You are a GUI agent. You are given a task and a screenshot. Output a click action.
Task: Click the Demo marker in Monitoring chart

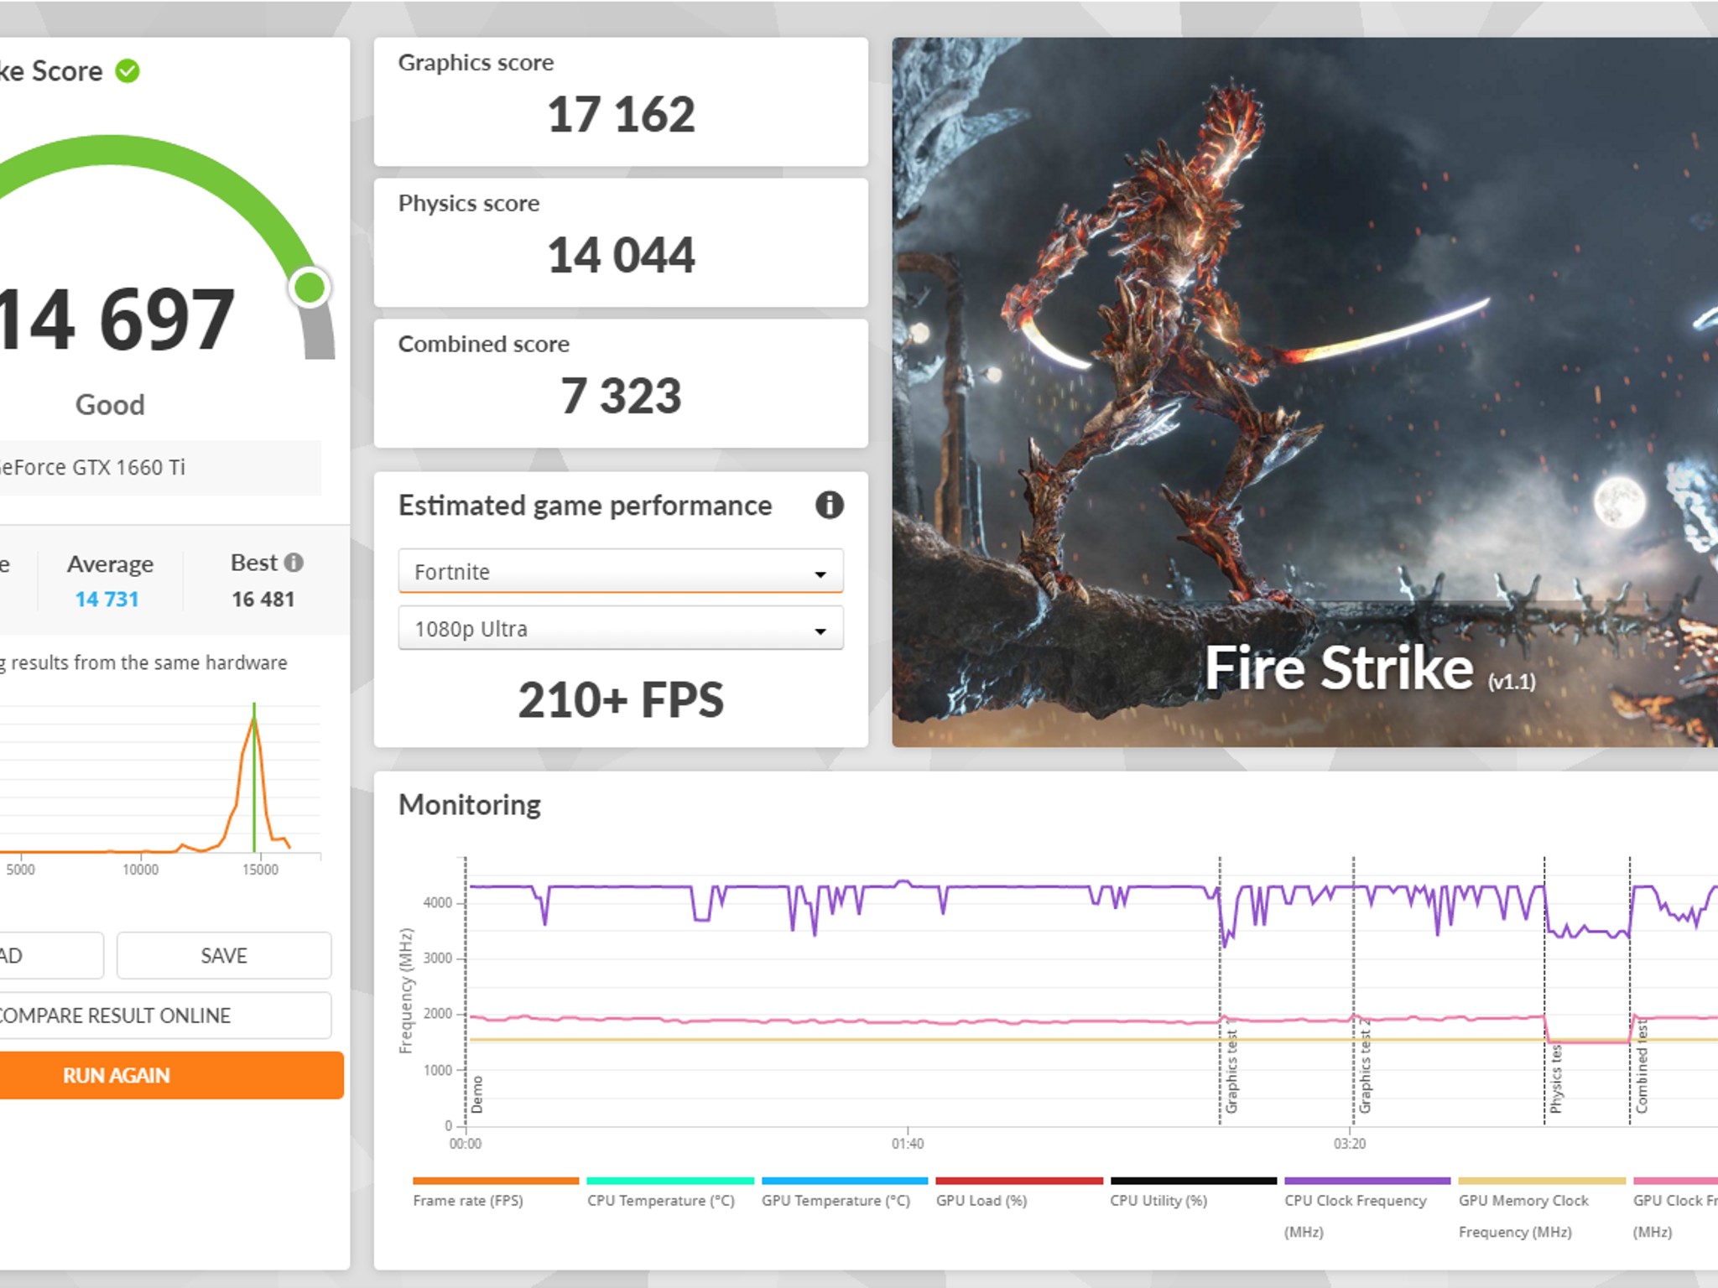476,1094
